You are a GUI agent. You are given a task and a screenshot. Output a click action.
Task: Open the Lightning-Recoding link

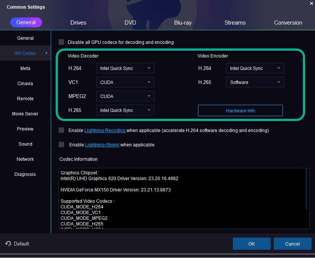point(104,130)
